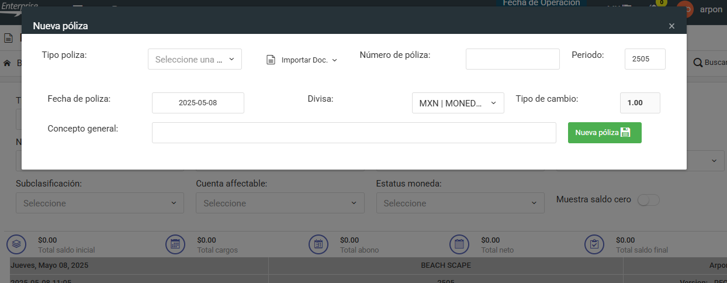The height and width of the screenshot is (283, 727).
Task: Click the orange user avatar for arpon
Action: coord(685,9)
